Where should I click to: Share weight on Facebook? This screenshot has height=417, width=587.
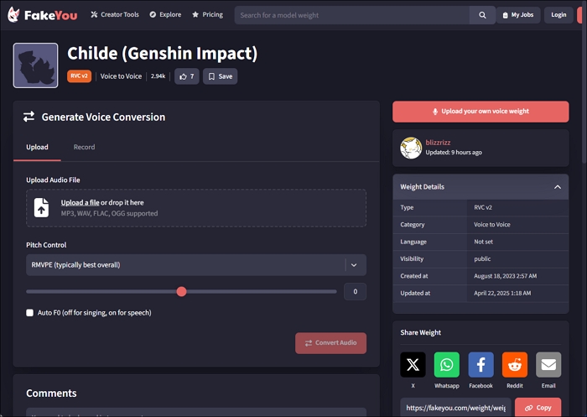click(481, 364)
